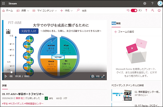Click the upload arrow icon
This screenshot has width=163, height=107.
point(146,10)
